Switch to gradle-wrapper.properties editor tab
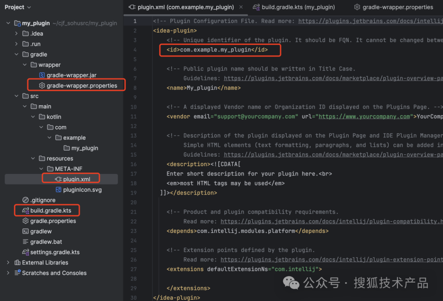Viewport: 443px width, 301px height. (x=393, y=7)
